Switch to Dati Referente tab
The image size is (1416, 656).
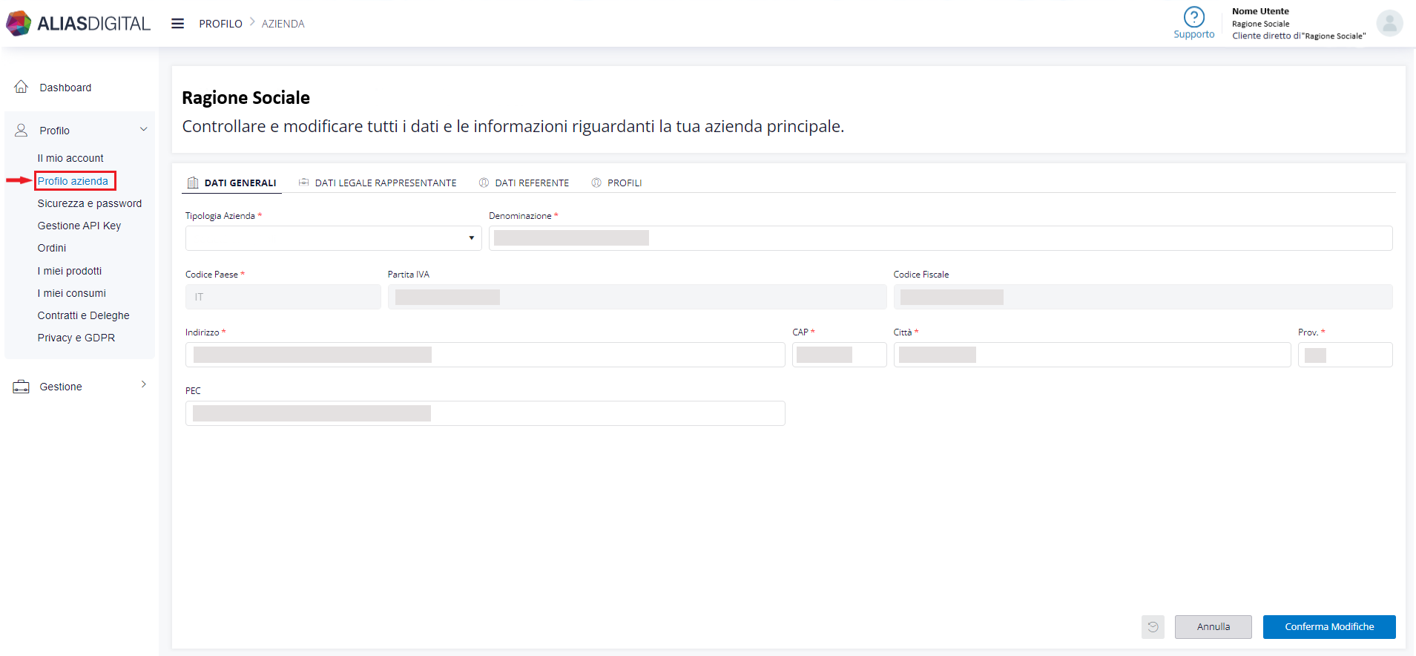[x=524, y=183]
